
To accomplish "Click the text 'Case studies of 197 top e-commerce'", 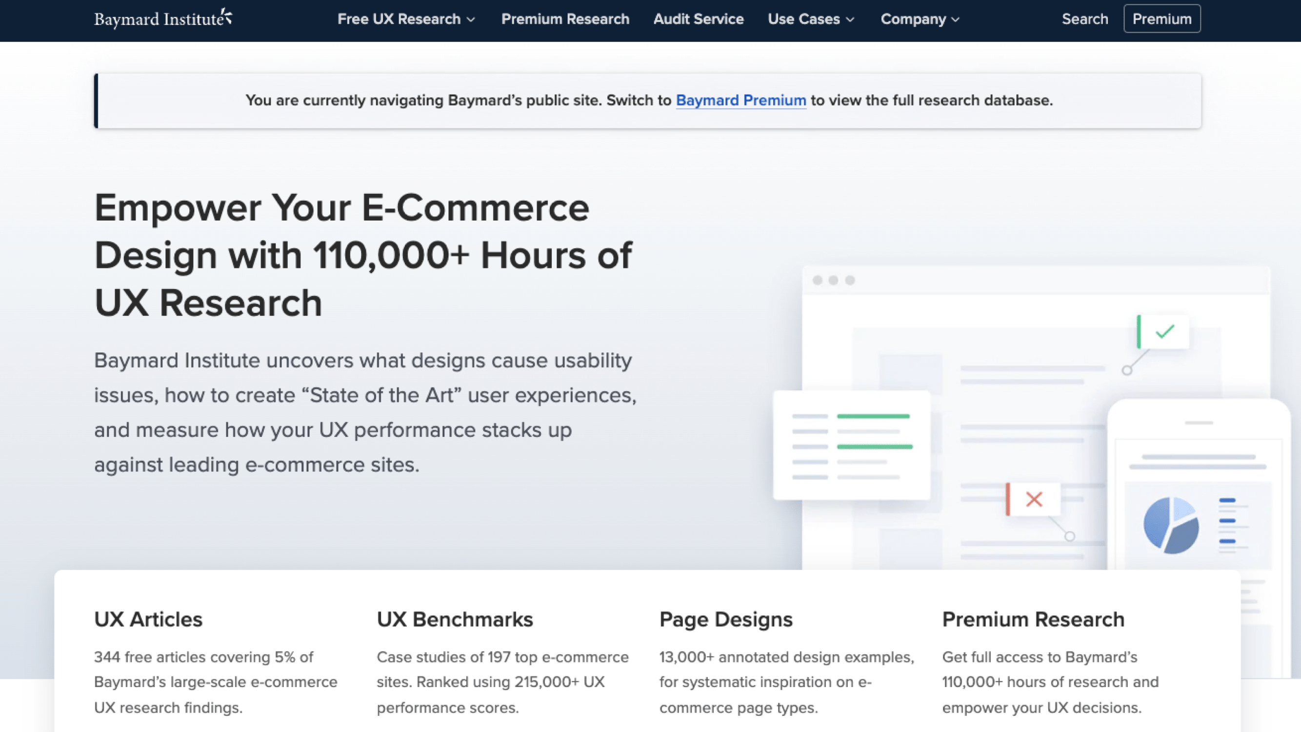I will [x=502, y=657].
